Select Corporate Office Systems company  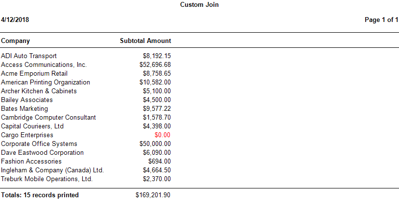(39, 144)
